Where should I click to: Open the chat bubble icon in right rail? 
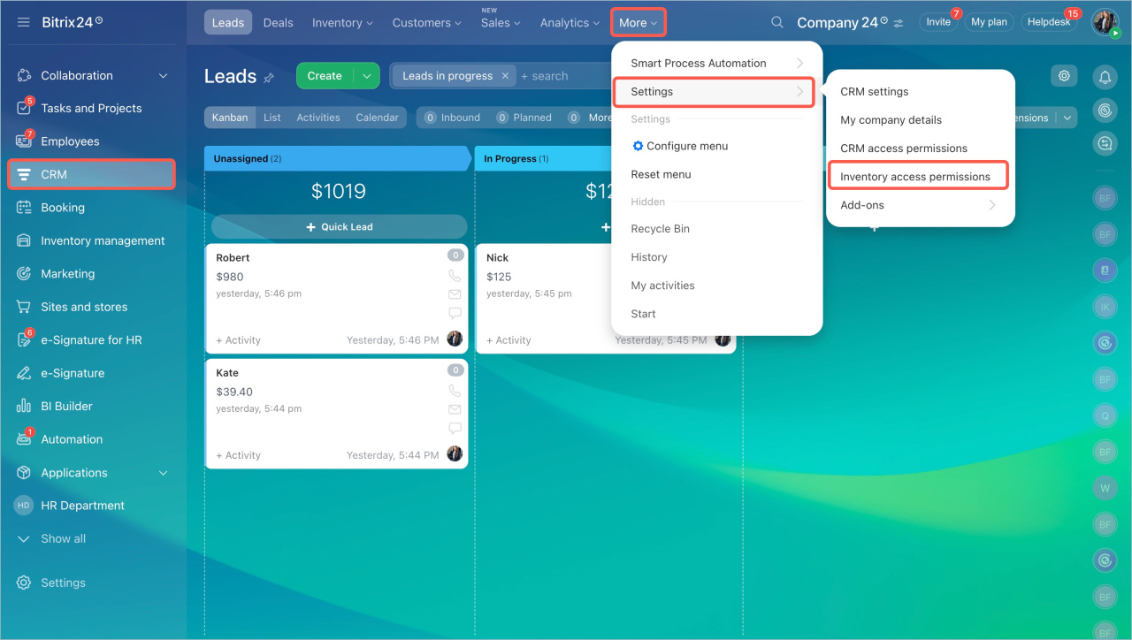(x=1105, y=142)
